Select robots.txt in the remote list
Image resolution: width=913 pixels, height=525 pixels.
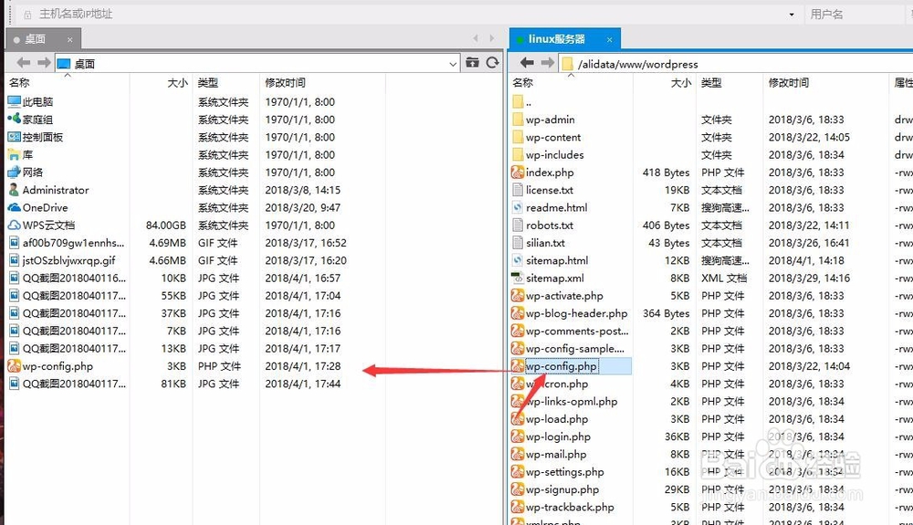(x=550, y=226)
